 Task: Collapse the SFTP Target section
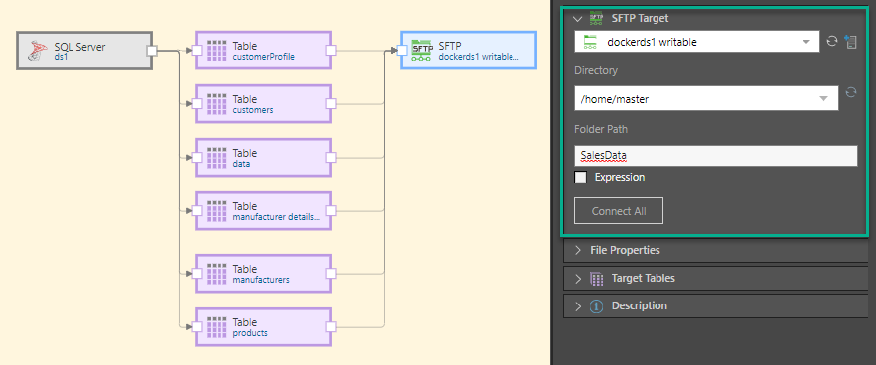pyautogui.click(x=578, y=19)
